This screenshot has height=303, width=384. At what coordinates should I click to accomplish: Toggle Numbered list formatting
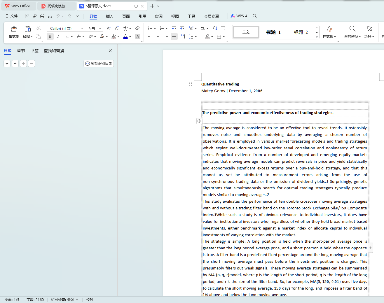click(162, 28)
